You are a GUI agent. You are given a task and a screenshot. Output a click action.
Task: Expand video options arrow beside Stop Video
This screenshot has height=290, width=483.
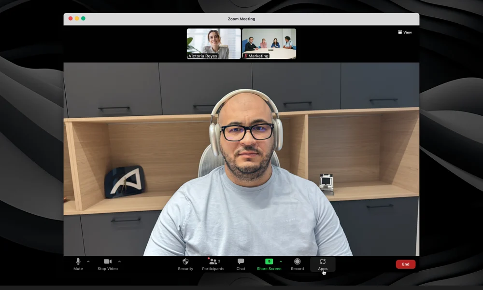coord(119,262)
